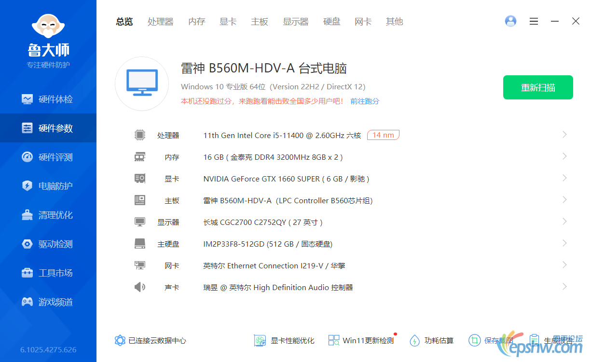Click the Win11更新检测 icon
591x362 pixels.
point(334,340)
